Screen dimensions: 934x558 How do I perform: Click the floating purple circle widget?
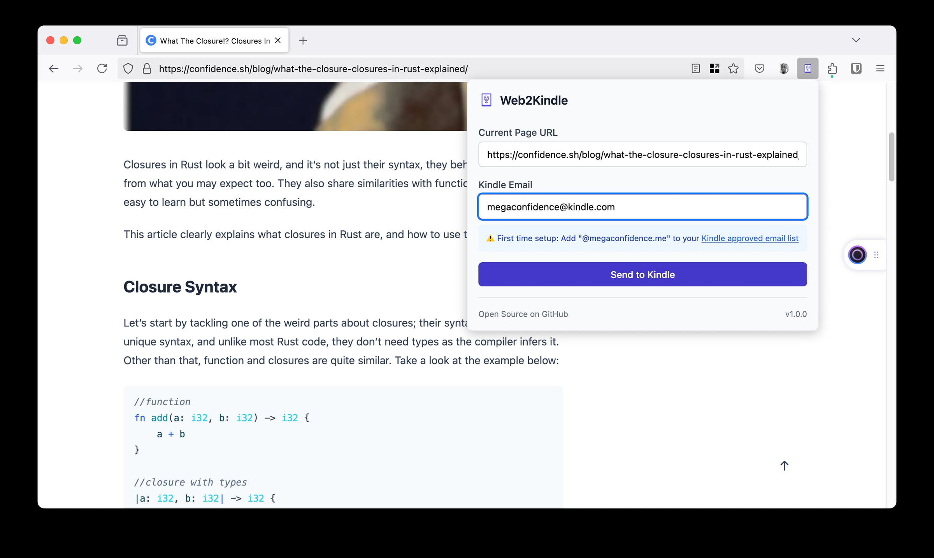(x=857, y=255)
